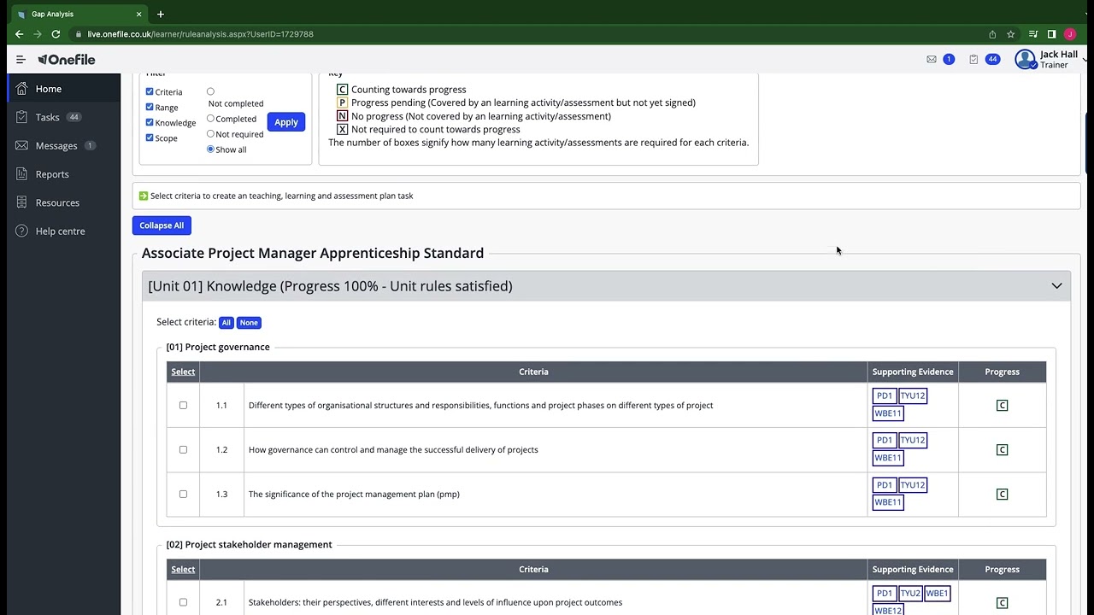Viewport: 1094px width, 615px height.
Task: Open TYU12 evidence for criteria 1.1
Action: pos(913,395)
